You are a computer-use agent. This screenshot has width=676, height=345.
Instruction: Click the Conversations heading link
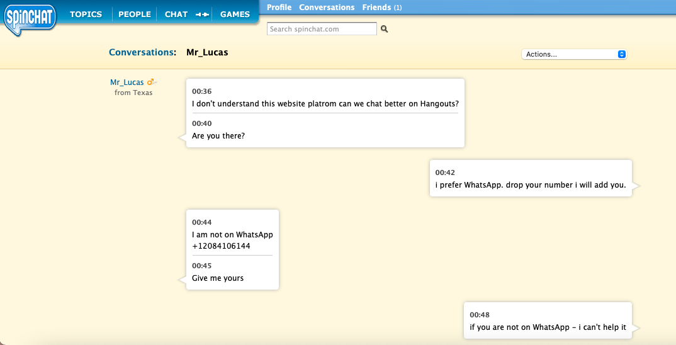[x=142, y=52]
